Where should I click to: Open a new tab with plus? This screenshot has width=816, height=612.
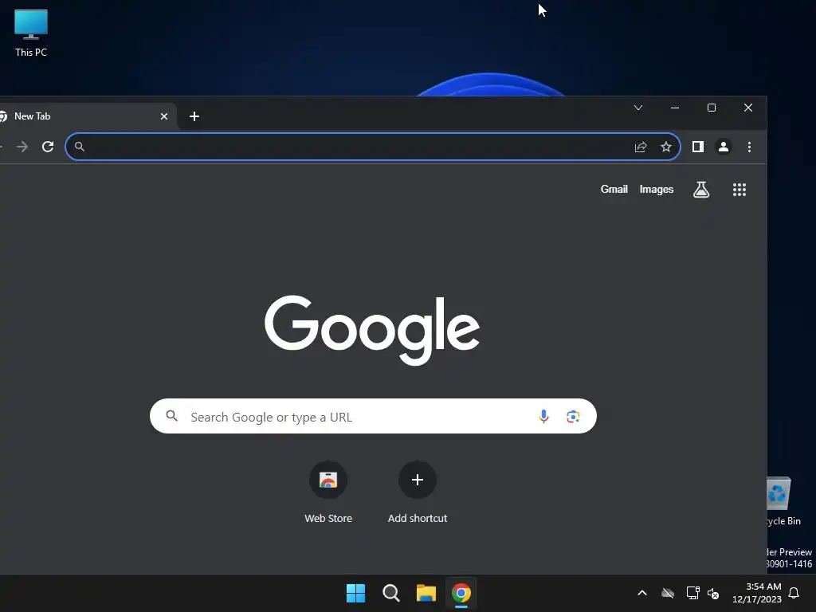(x=194, y=116)
